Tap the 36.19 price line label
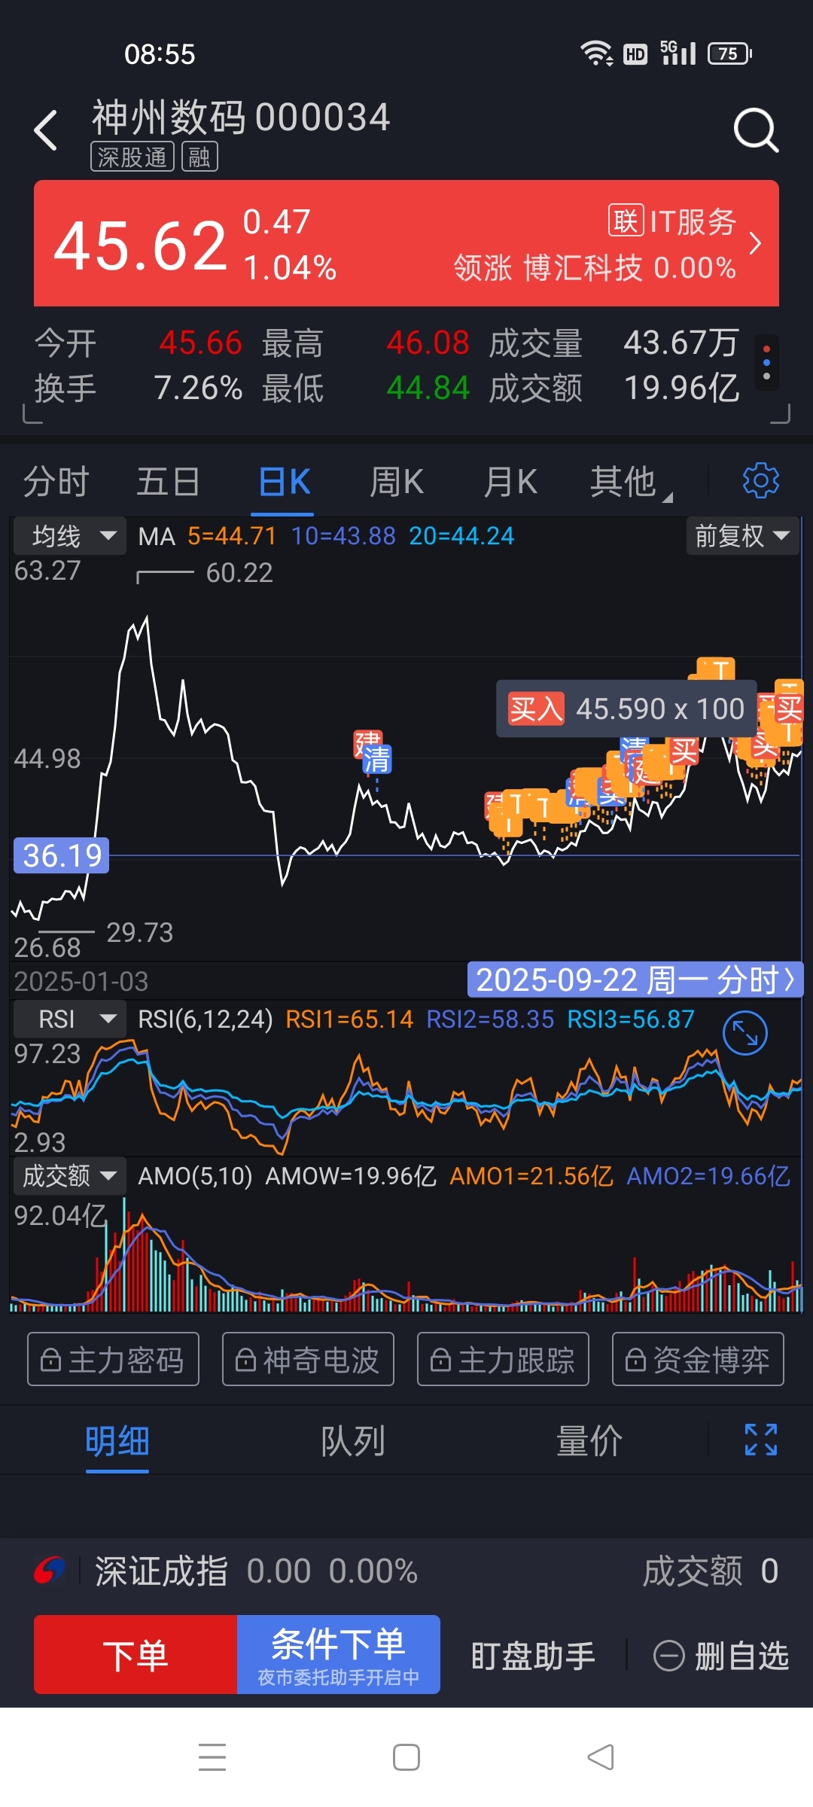Viewport: 813px width, 1807px height. coord(62,855)
